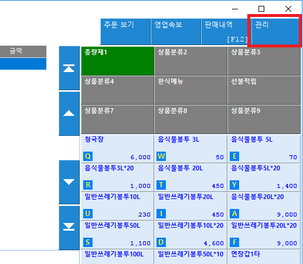Maximize the POS window

pyautogui.click(x=261, y=9)
